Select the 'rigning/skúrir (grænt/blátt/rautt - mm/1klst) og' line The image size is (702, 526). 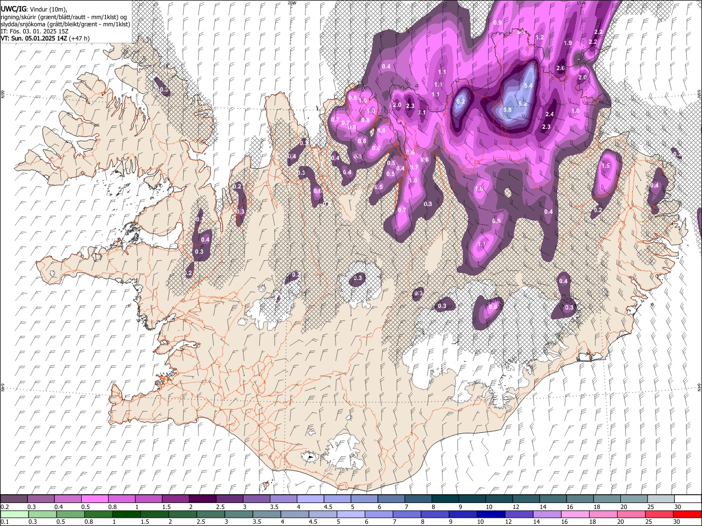(64, 17)
